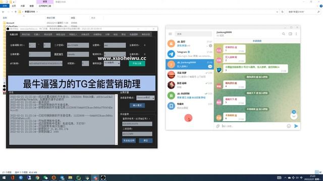The image size is (323, 181).
Task: Open the Home tab in Explorer ribbon
Action: click(x=14, y=6)
